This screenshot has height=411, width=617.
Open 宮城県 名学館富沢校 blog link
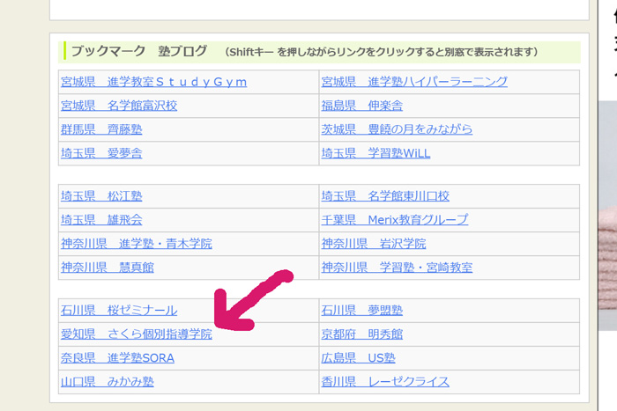pos(119,106)
